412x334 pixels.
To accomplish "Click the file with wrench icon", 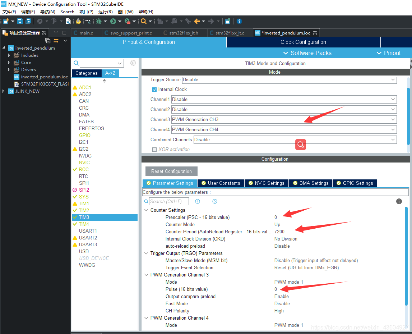I will [x=68, y=21].
